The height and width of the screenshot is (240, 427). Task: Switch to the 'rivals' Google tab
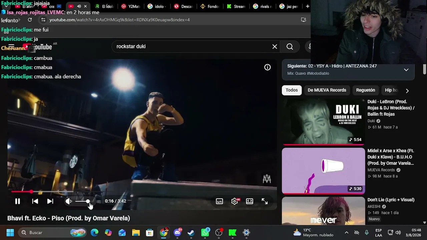[263, 6]
